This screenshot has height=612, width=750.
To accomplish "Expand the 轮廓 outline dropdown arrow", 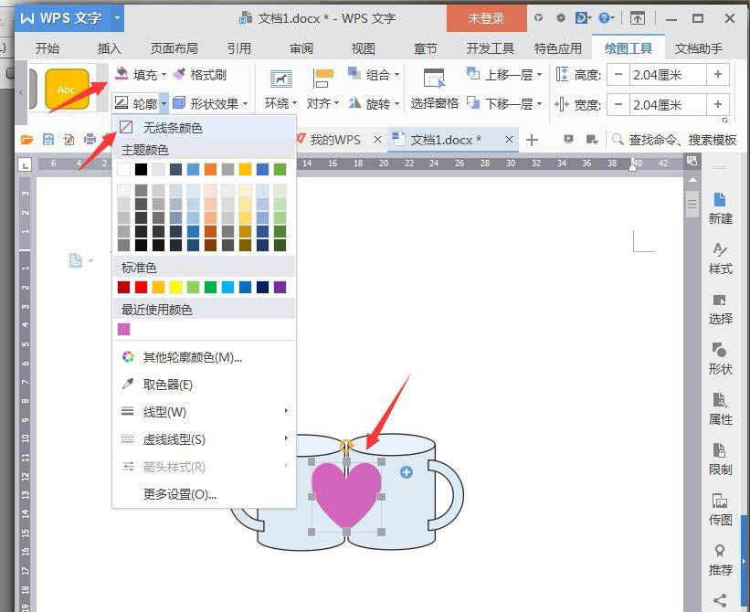I will [164, 103].
